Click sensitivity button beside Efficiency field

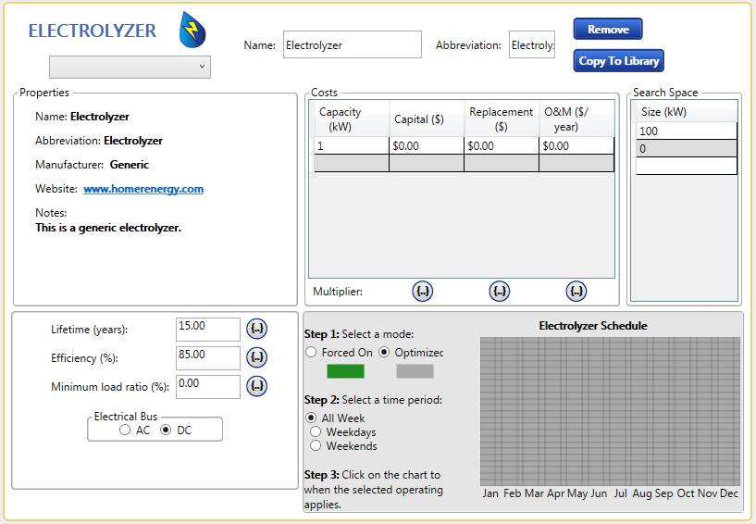tap(256, 357)
